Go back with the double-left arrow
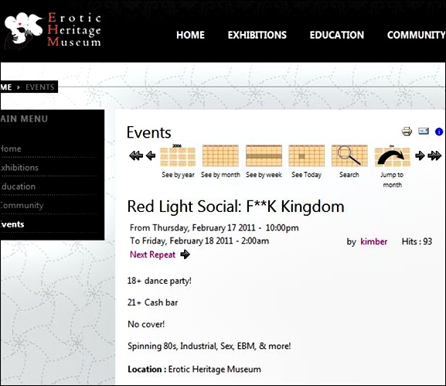This screenshot has width=446, height=386. point(136,155)
